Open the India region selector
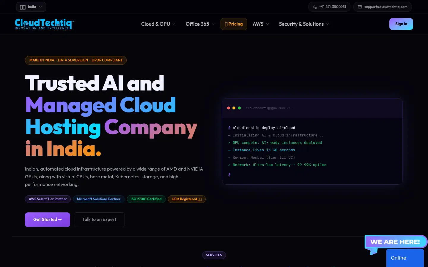Screen dimensions: 428x267 [31, 7]
